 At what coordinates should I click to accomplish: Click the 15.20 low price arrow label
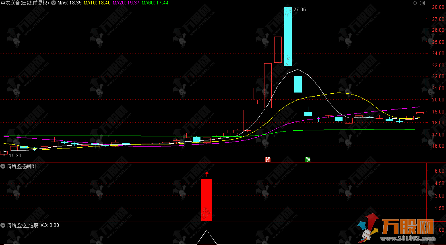pyautogui.click(x=14, y=155)
